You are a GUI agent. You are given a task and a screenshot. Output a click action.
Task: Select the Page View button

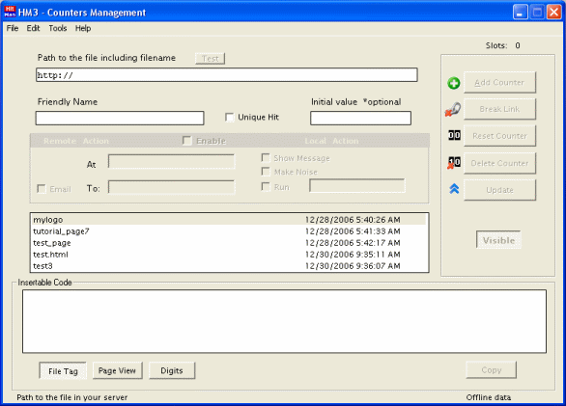pyautogui.click(x=117, y=370)
